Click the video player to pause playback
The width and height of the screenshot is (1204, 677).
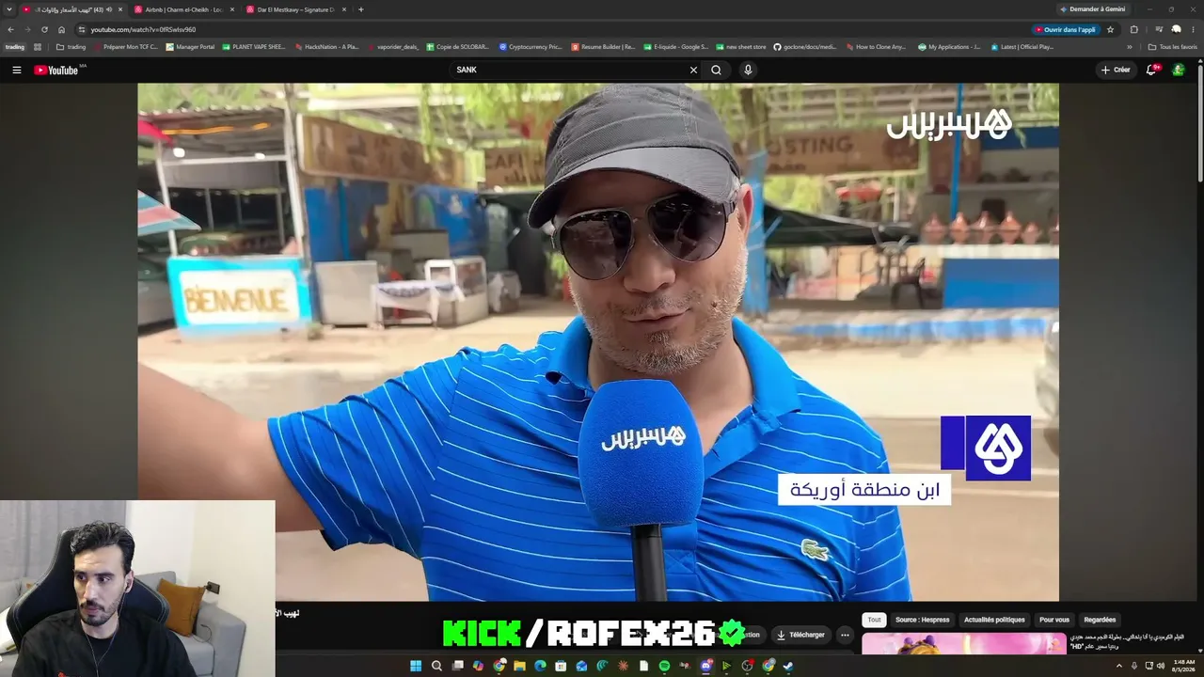point(598,341)
